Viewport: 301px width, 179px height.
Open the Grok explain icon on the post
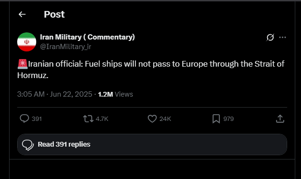coord(270,38)
